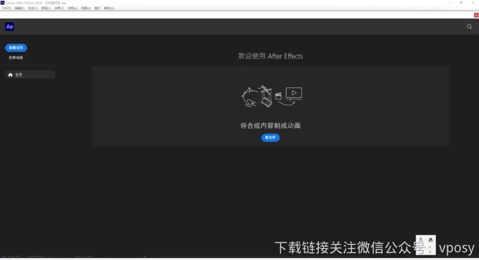Open search with the magnifier icon
The width and height of the screenshot is (479, 260).
(x=470, y=27)
